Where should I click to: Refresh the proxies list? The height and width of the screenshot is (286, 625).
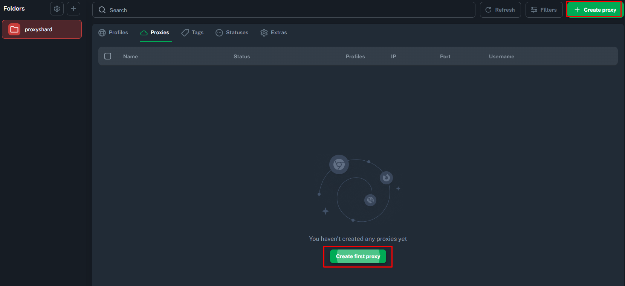(x=500, y=10)
